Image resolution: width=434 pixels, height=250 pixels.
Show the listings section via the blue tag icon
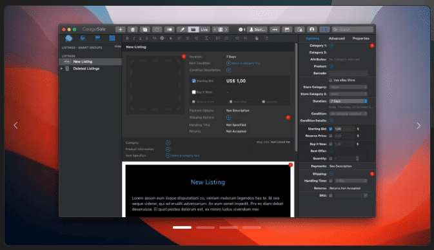68,38
